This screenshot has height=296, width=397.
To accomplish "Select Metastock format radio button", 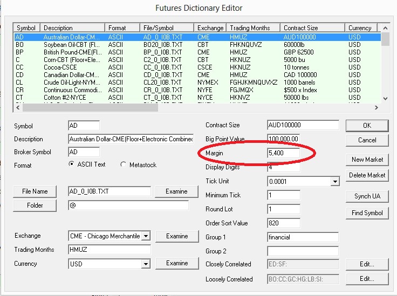I will pyautogui.click(x=124, y=164).
